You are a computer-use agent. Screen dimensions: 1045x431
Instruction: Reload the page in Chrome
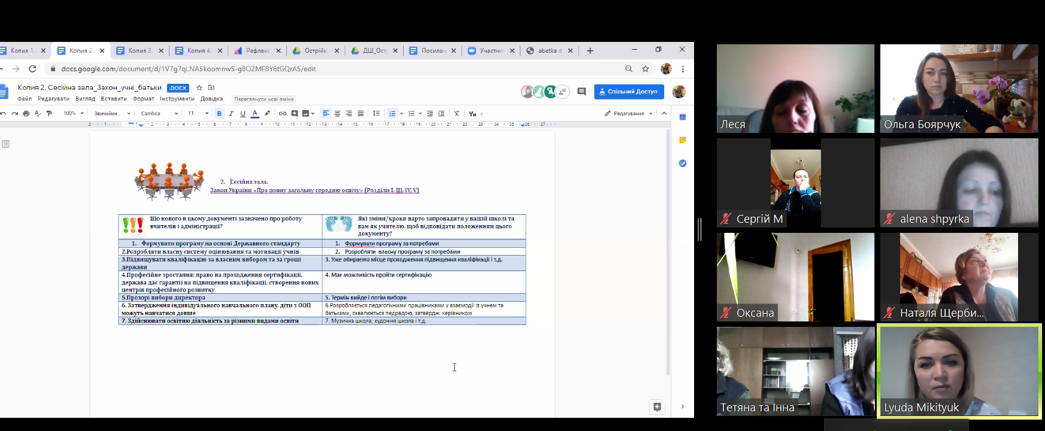pyautogui.click(x=32, y=69)
